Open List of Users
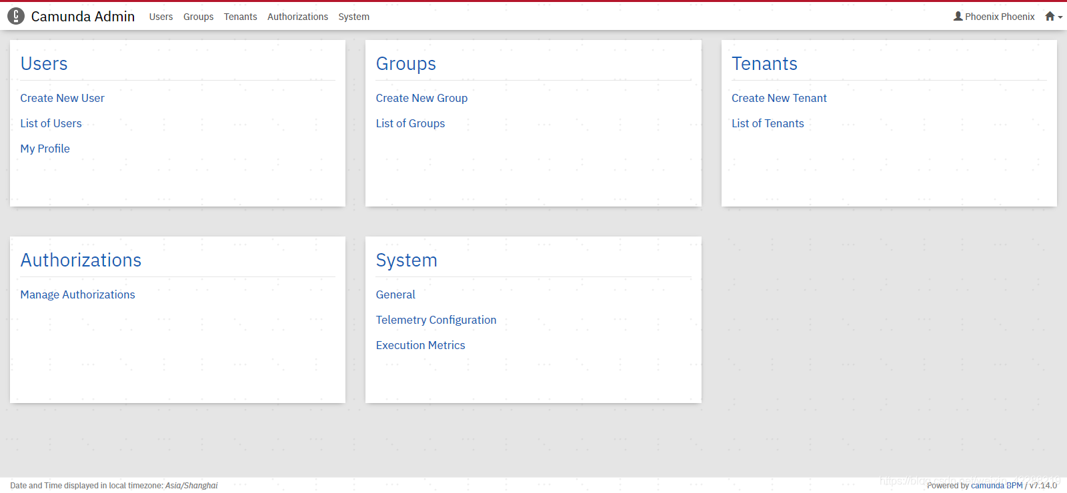The height and width of the screenshot is (493, 1067). click(x=51, y=123)
